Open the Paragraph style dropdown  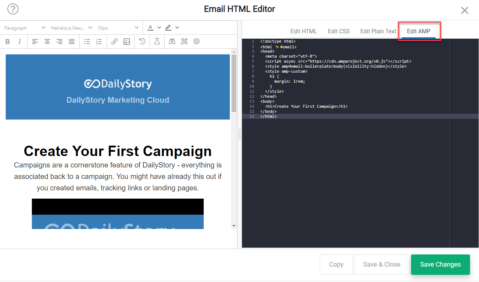25,28
